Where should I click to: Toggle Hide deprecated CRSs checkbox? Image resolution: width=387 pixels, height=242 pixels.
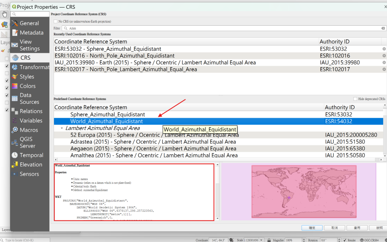click(355, 99)
